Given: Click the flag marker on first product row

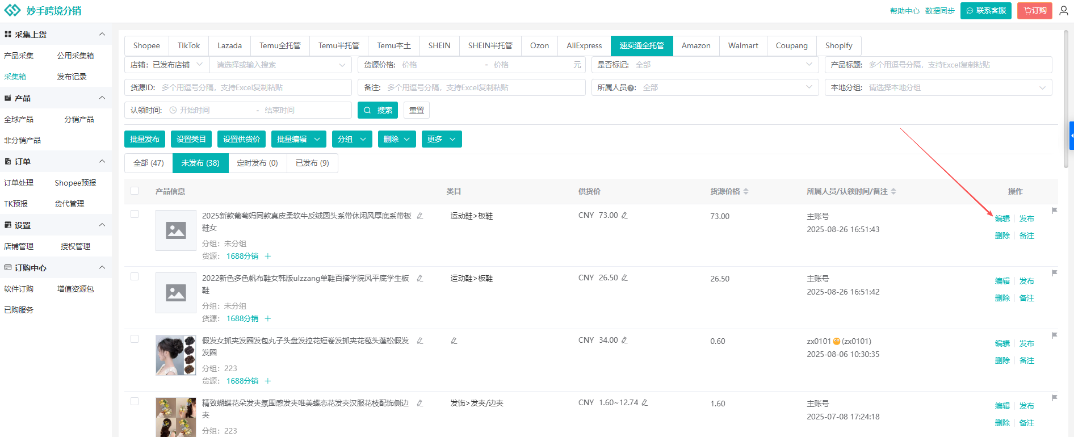Looking at the screenshot, I should pyautogui.click(x=1054, y=211).
